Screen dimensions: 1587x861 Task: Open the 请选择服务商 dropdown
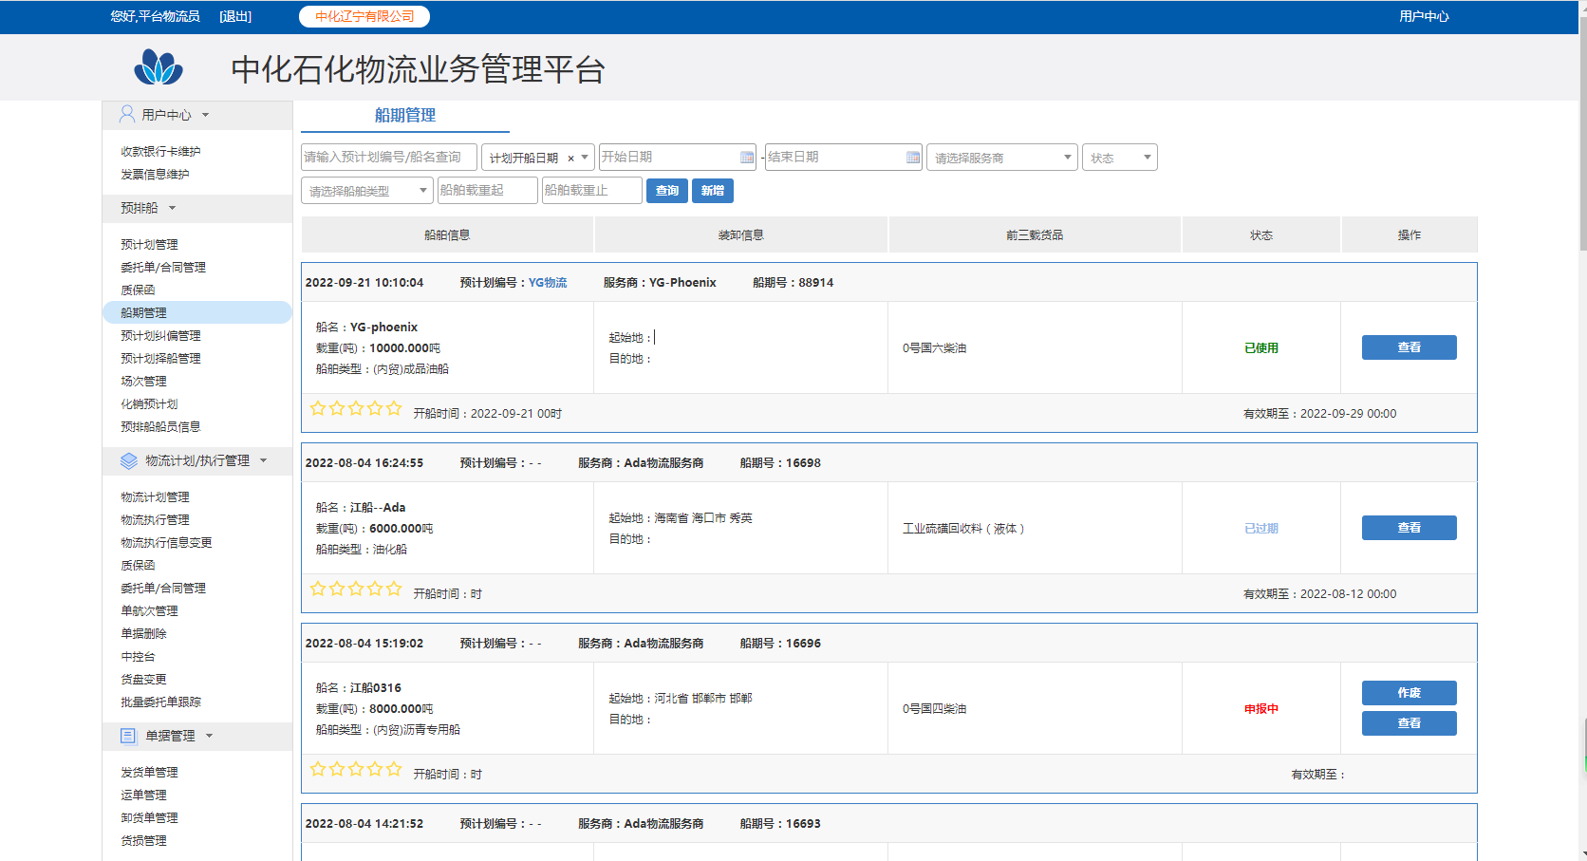pyautogui.click(x=1002, y=158)
